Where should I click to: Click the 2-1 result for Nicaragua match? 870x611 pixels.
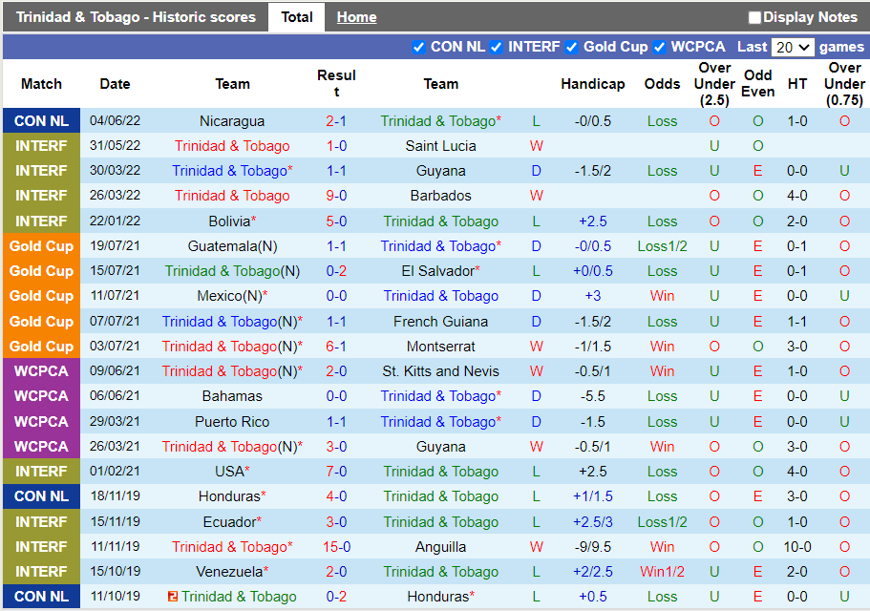[x=336, y=121]
